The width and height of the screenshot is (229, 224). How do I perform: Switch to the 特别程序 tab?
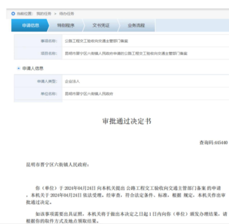pos(66,25)
